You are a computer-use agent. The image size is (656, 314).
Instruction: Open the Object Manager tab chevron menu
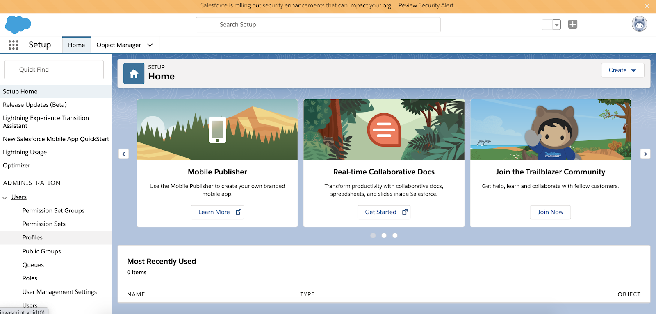[x=150, y=45]
